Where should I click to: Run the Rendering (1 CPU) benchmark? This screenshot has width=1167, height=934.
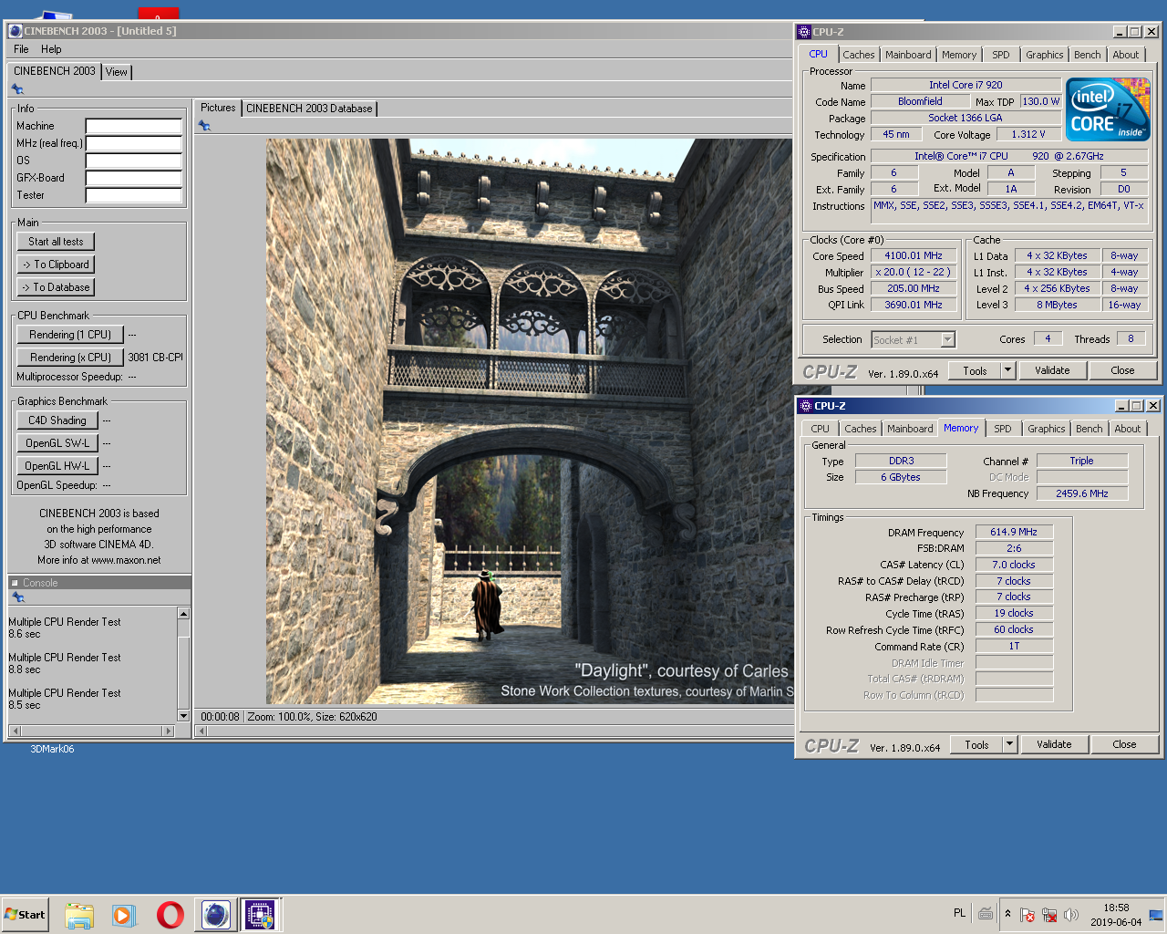coord(70,335)
